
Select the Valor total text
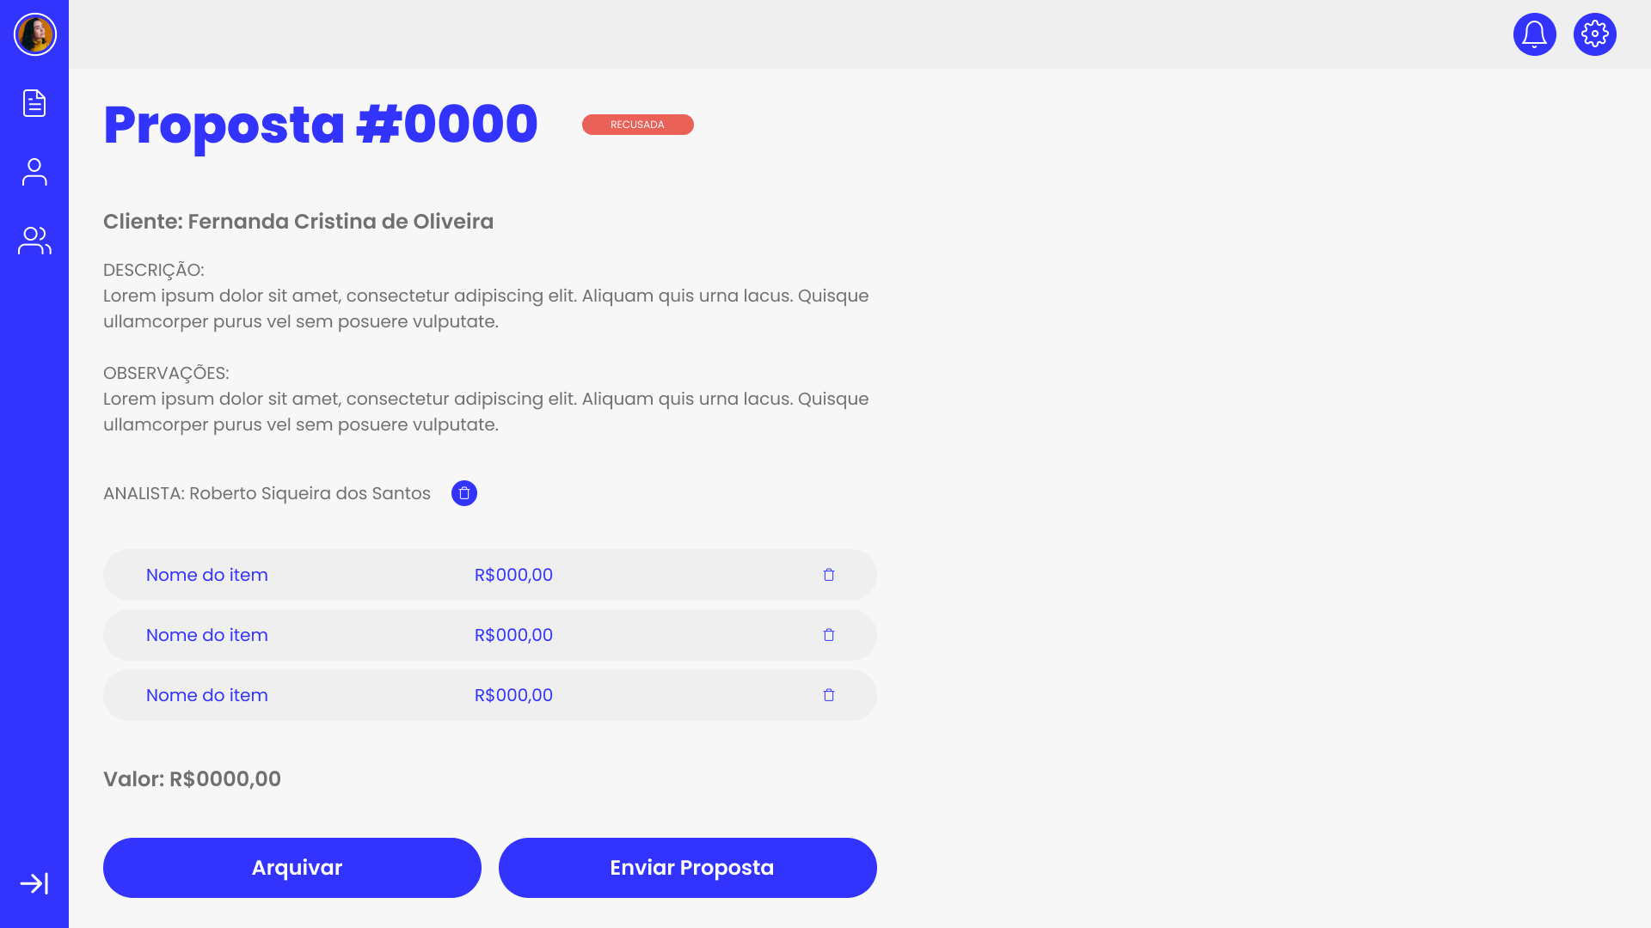pyautogui.click(x=192, y=778)
